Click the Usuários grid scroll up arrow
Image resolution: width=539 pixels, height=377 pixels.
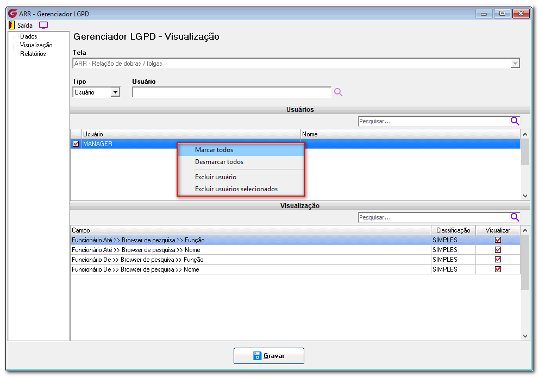(525, 134)
